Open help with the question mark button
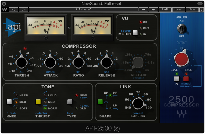205x134 pixels. point(201,9)
